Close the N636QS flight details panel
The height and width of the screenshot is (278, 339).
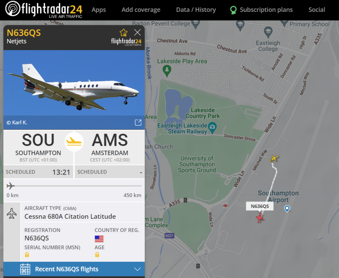[137, 32]
